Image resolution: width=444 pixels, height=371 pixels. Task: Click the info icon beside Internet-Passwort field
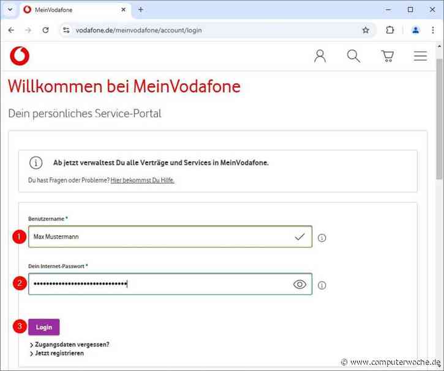coord(322,285)
